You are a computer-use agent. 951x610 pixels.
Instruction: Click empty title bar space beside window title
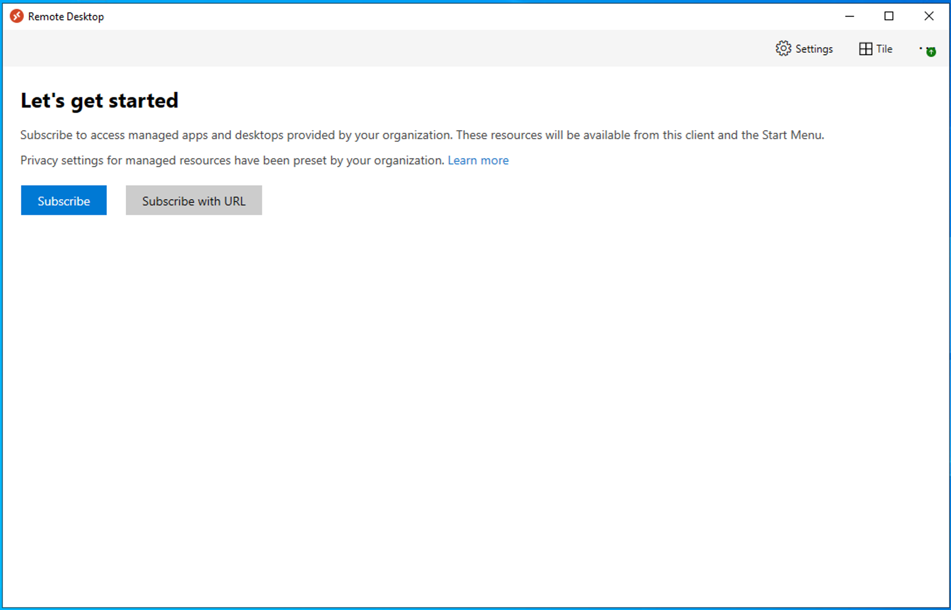pyautogui.click(x=437, y=16)
